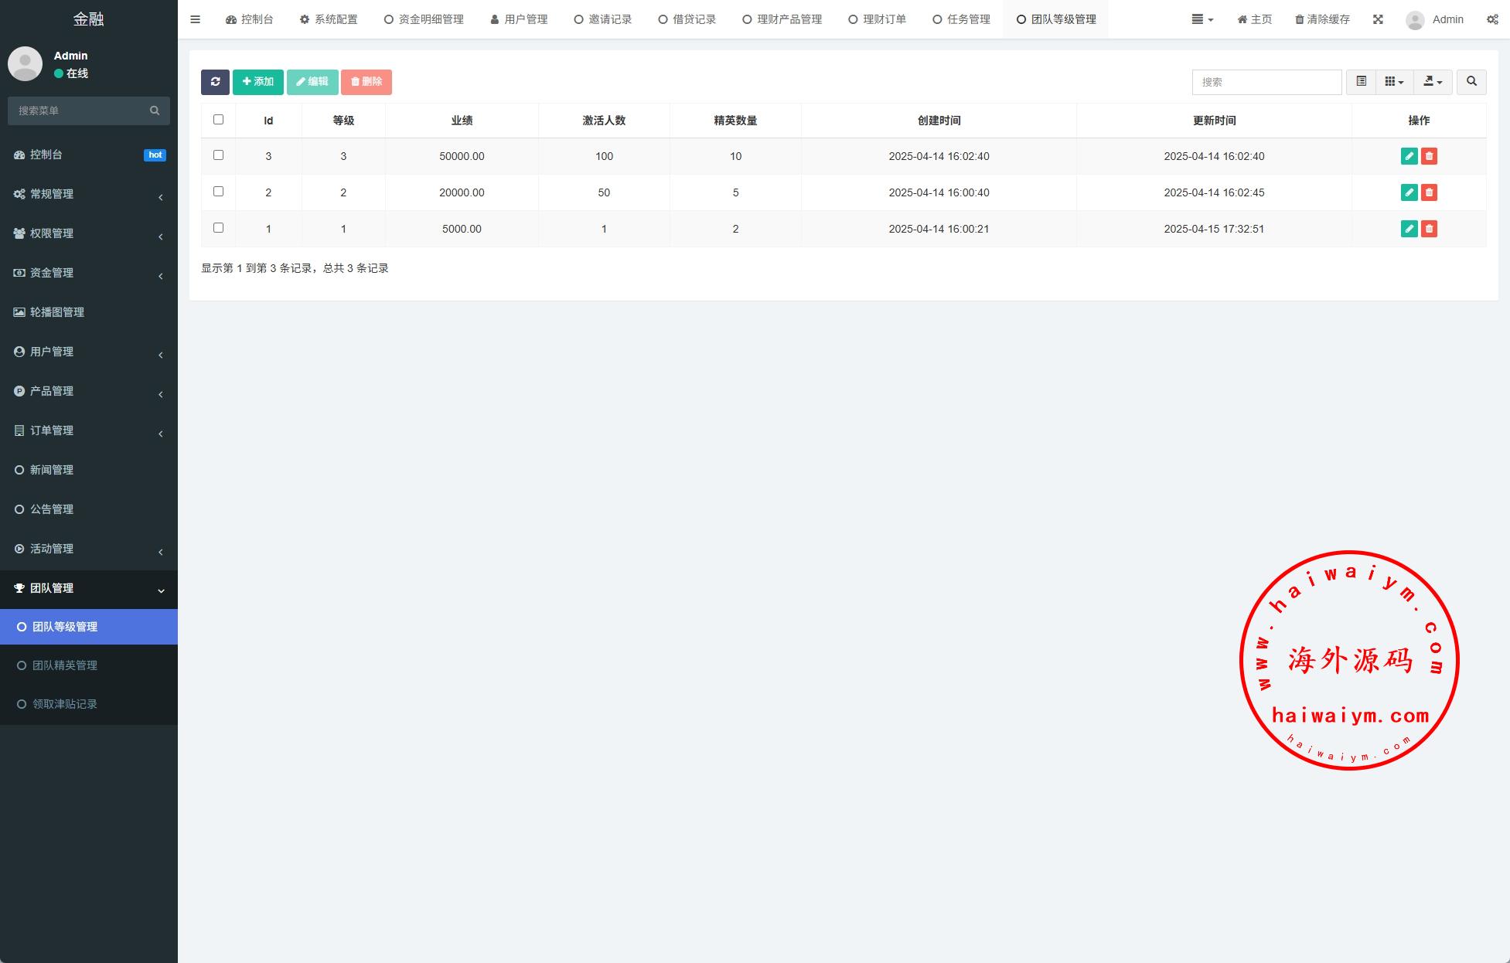Viewport: 1510px width, 963px height.
Task: Open the columns grid dropdown
Action: coord(1394,82)
